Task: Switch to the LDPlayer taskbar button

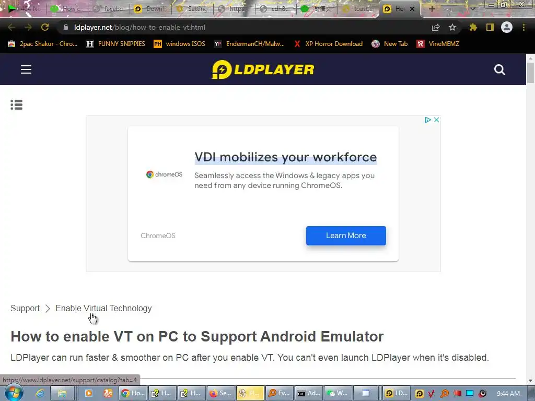Action: pyautogui.click(x=397, y=393)
